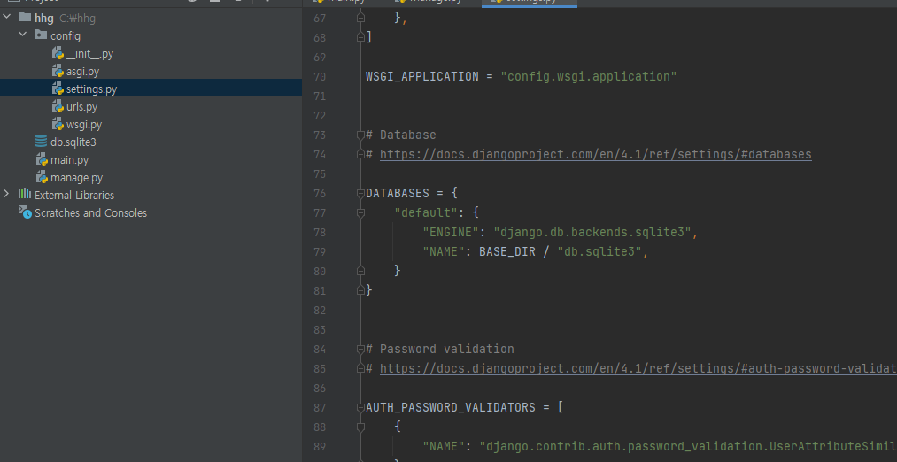The width and height of the screenshot is (897, 462).
Task: Collapse the DATABASES dict at line 76
Action: pyautogui.click(x=360, y=193)
